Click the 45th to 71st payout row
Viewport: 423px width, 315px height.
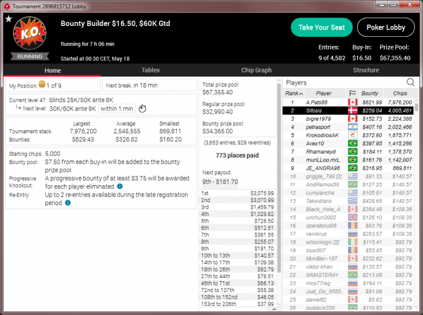237,283
